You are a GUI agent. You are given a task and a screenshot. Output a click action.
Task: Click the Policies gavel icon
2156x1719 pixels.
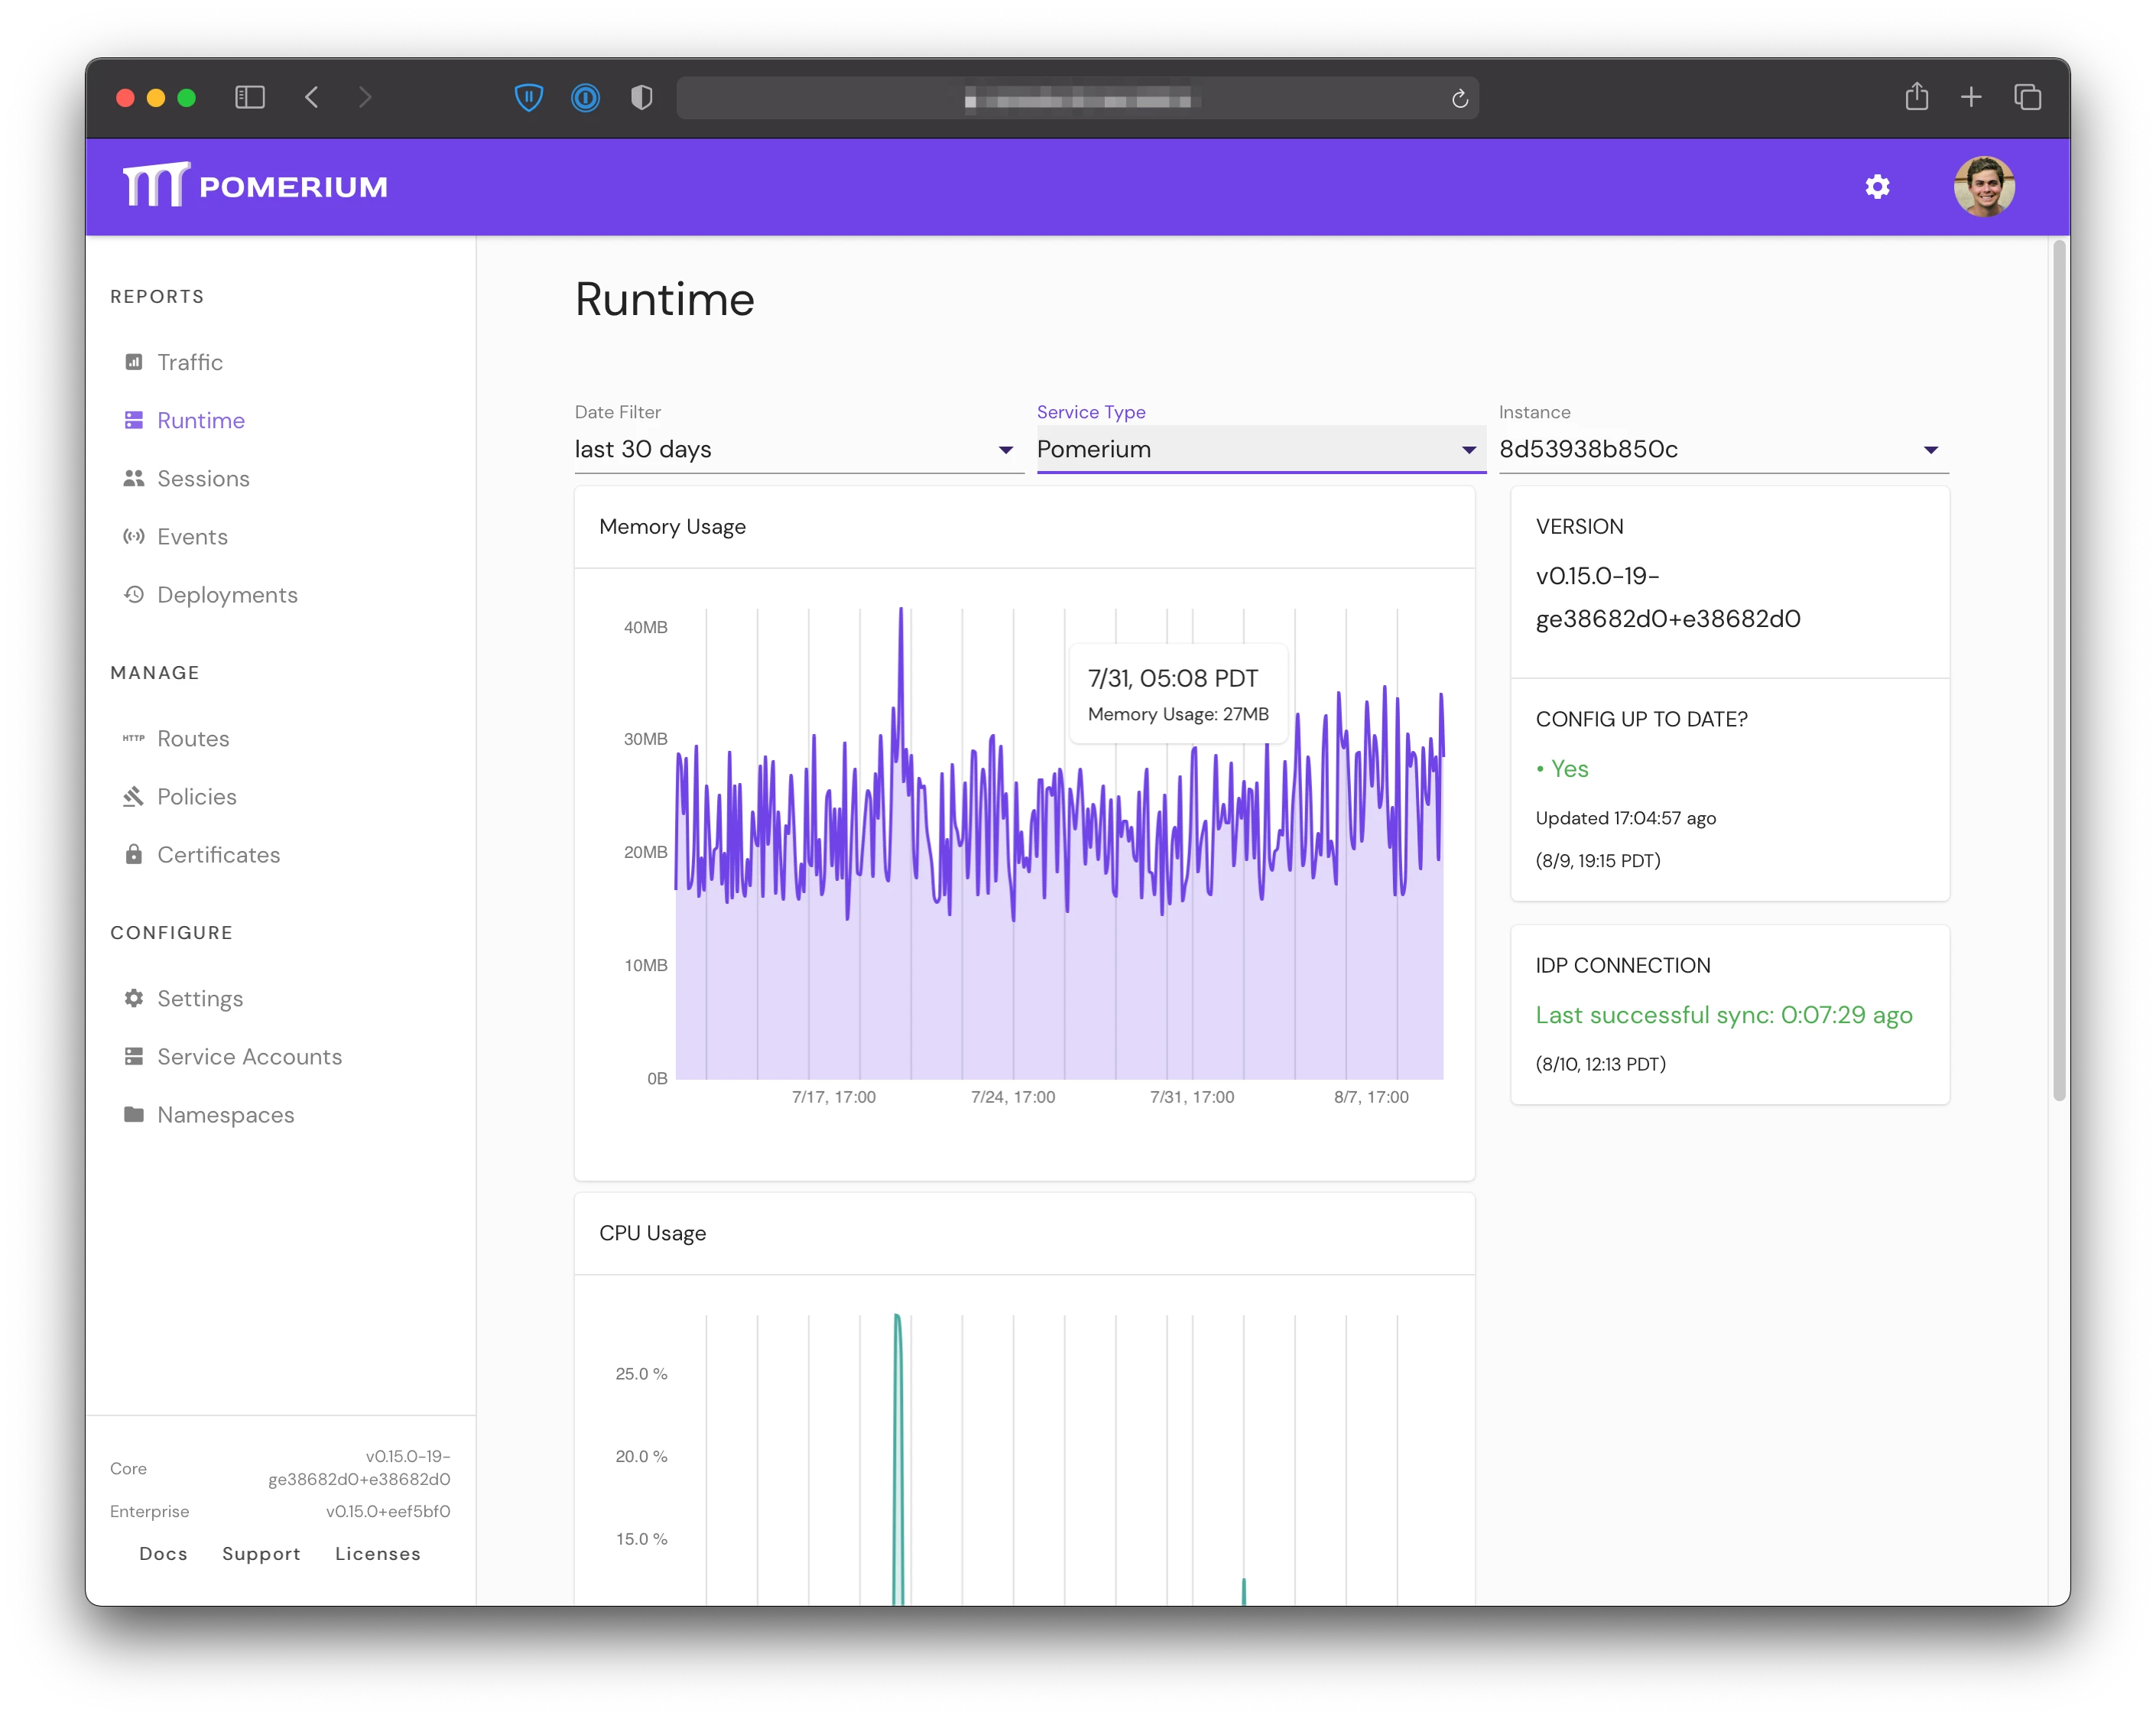(134, 797)
